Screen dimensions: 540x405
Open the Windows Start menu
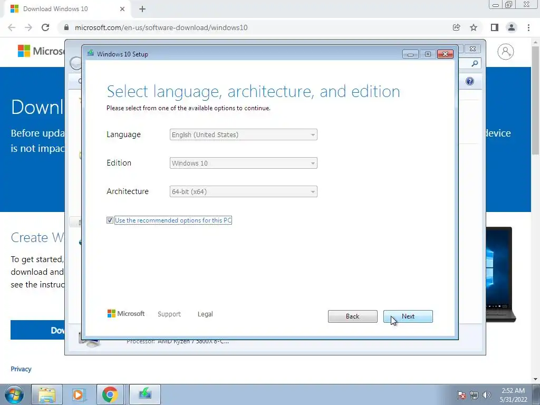(14, 394)
